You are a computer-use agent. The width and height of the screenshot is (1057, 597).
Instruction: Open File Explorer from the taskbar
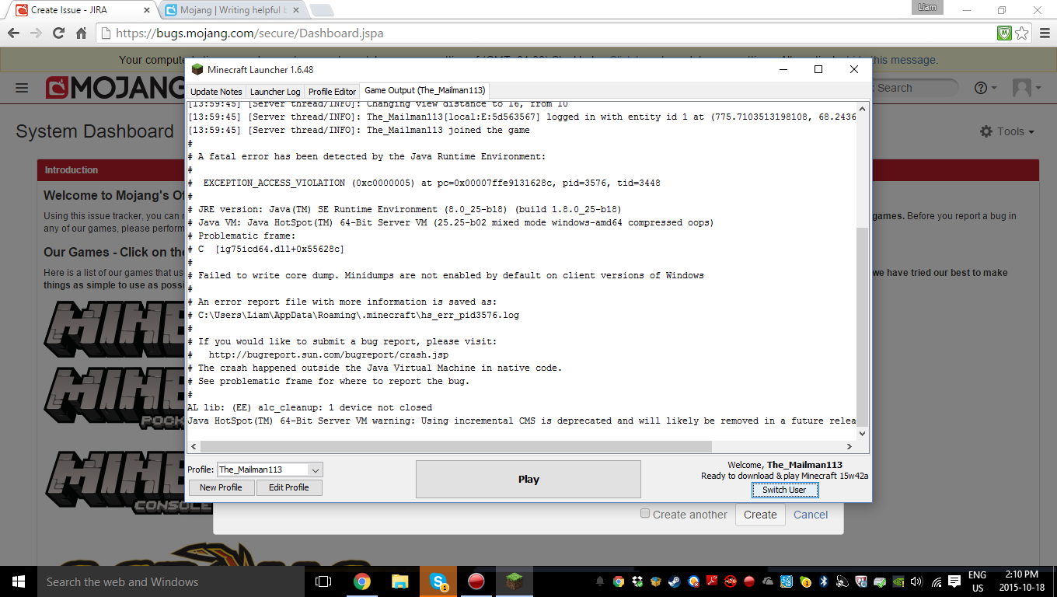point(399,581)
